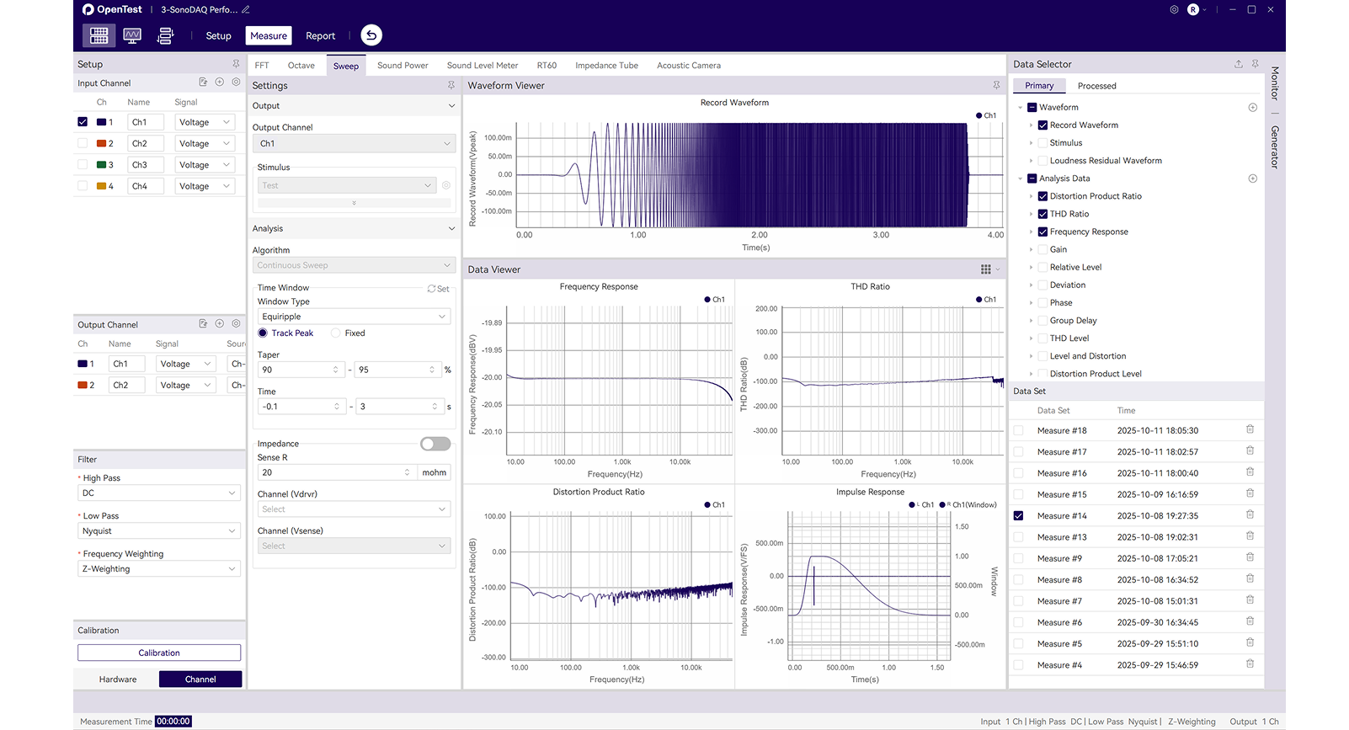Open the Low Pass Nyquist dropdown
Image resolution: width=1349 pixels, height=730 pixels.
pyautogui.click(x=158, y=531)
